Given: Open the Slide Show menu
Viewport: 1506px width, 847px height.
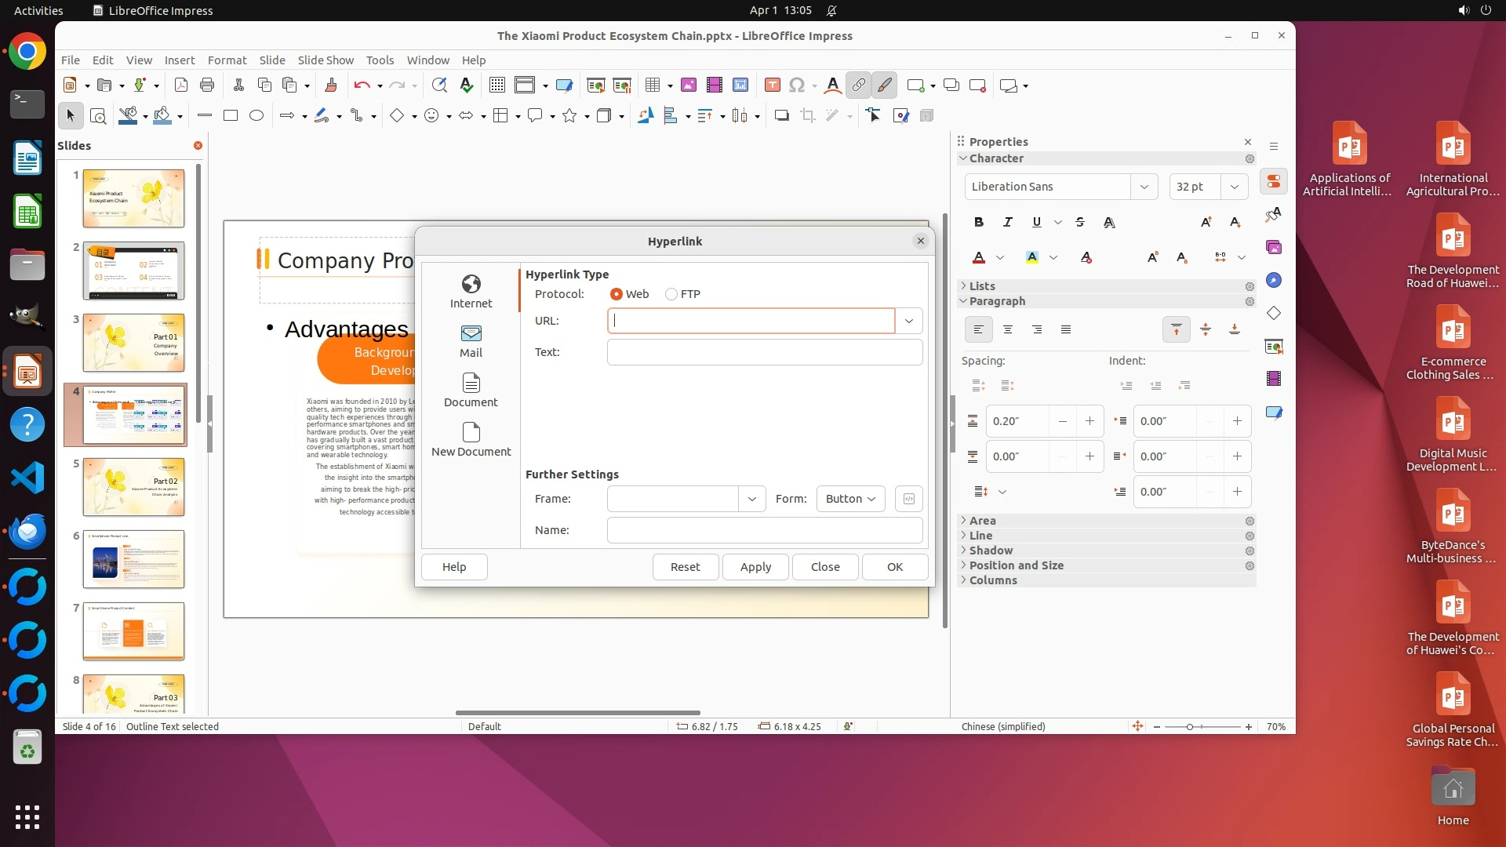Looking at the screenshot, I should (x=326, y=60).
